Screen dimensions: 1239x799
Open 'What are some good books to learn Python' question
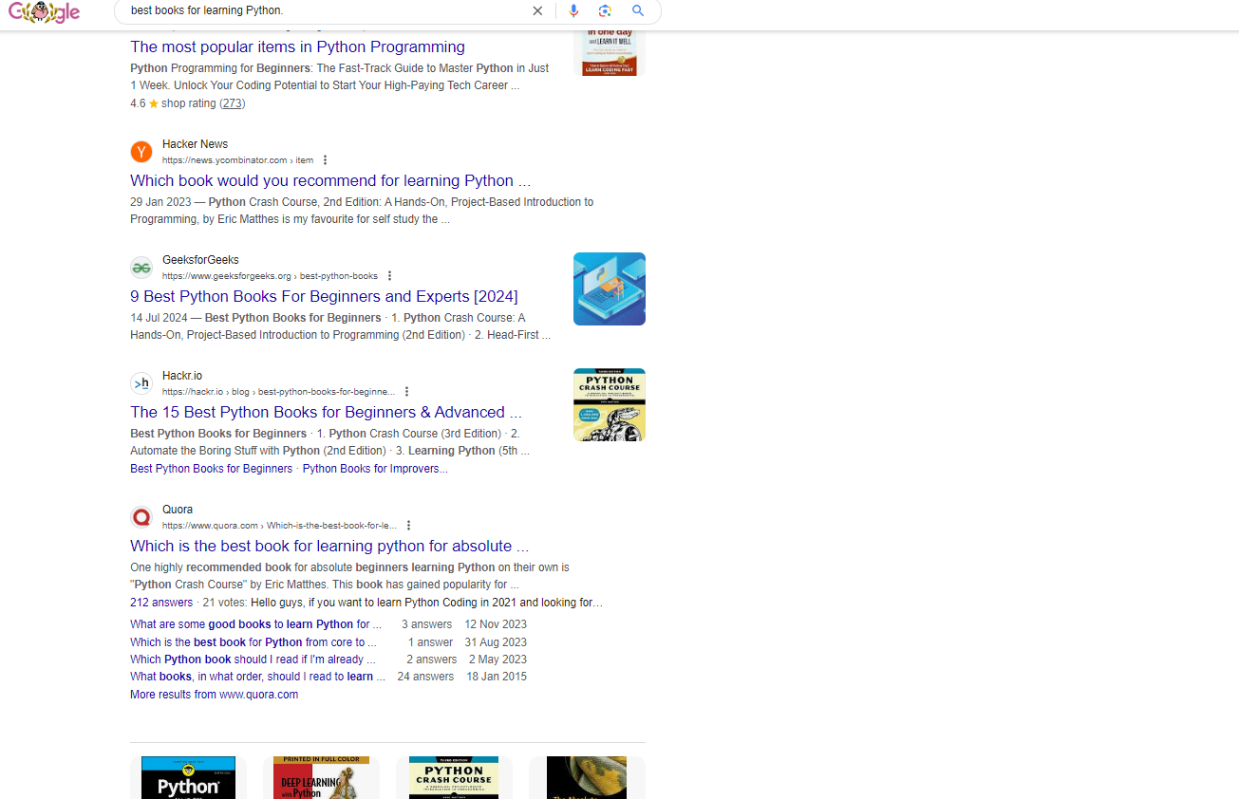pos(256,624)
